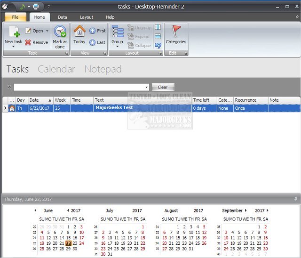The height and width of the screenshot is (258, 301).
Task: Click the printer icon in the title bar
Action: [36, 7]
